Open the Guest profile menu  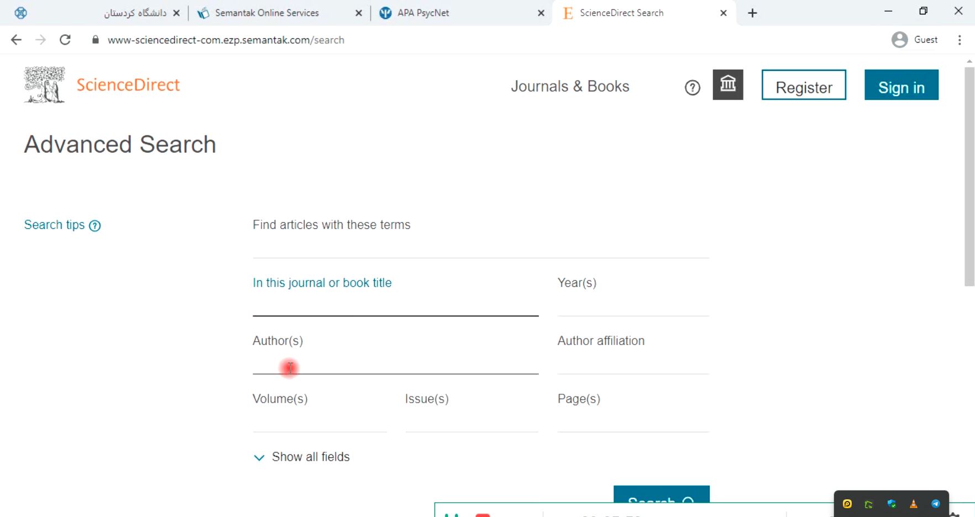point(915,40)
